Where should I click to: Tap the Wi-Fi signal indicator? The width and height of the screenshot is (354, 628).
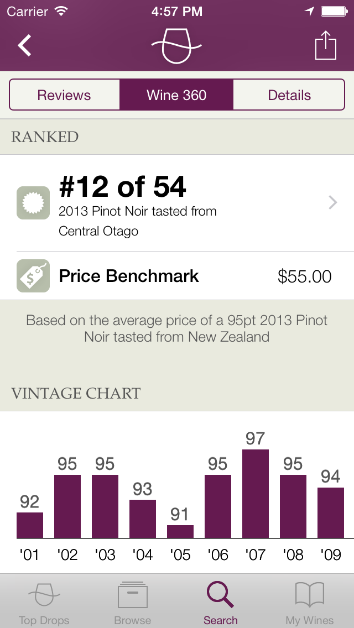pos(61,10)
